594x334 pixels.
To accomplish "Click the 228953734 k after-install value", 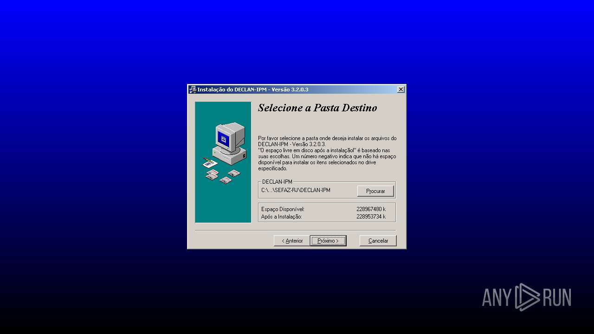I will pos(371,217).
